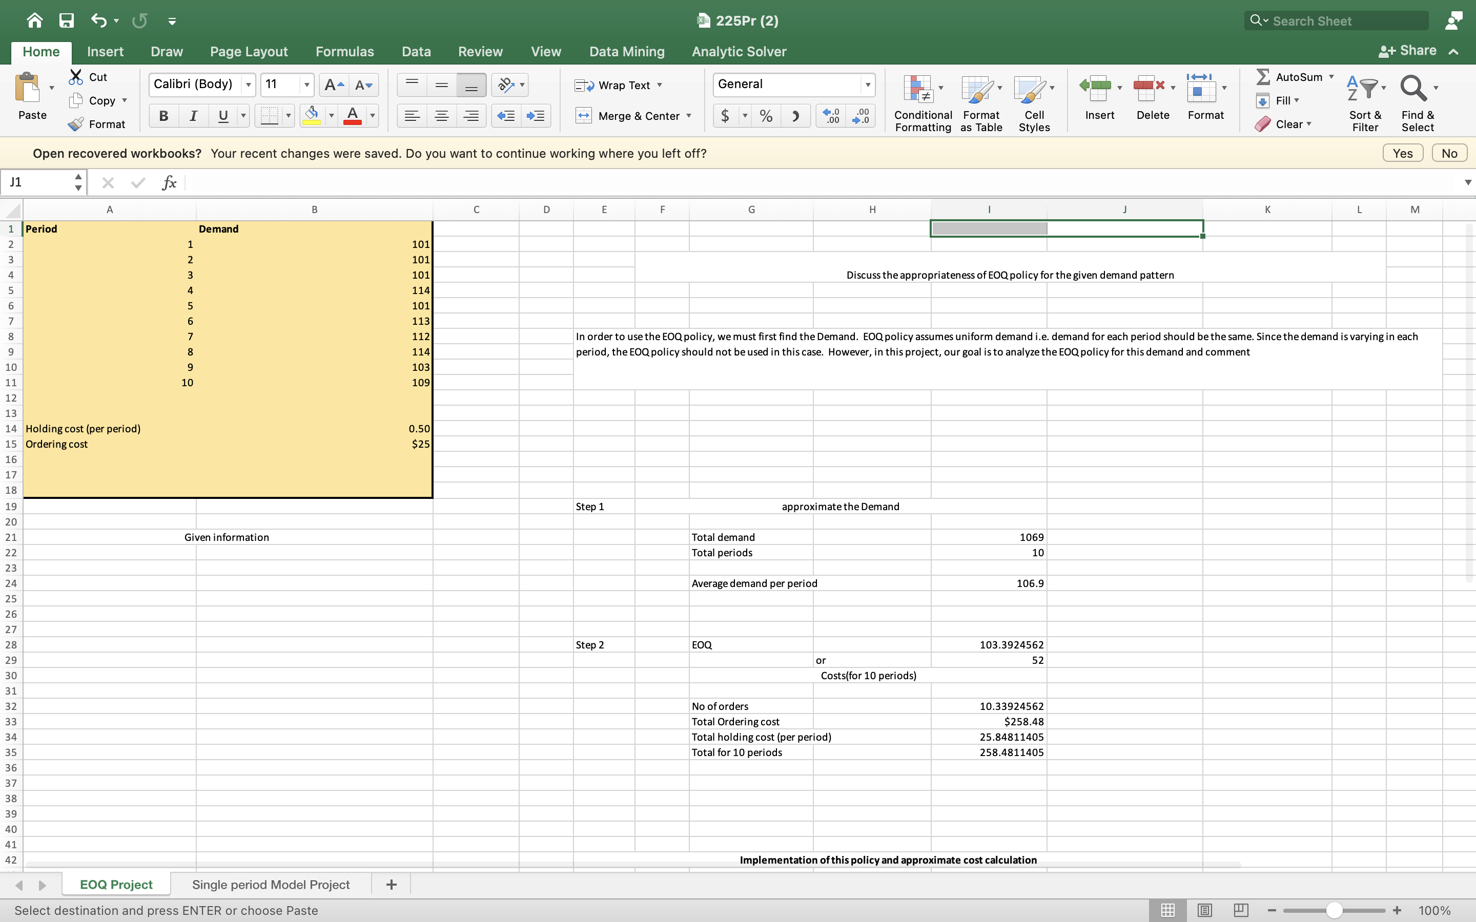This screenshot has width=1476, height=922.
Task: Increase decimal places
Action: tap(830, 116)
